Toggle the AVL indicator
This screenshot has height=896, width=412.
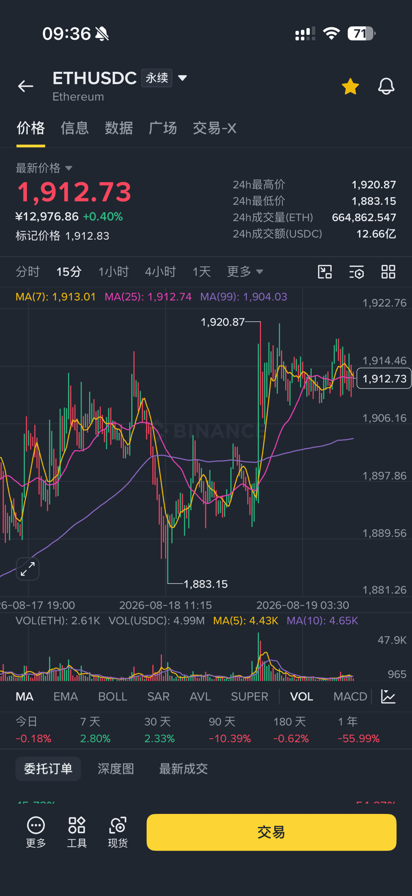click(200, 697)
